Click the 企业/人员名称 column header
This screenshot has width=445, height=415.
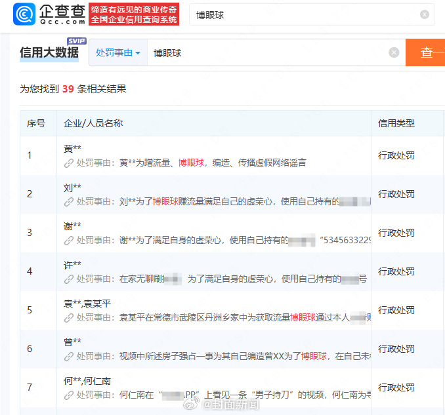point(93,123)
